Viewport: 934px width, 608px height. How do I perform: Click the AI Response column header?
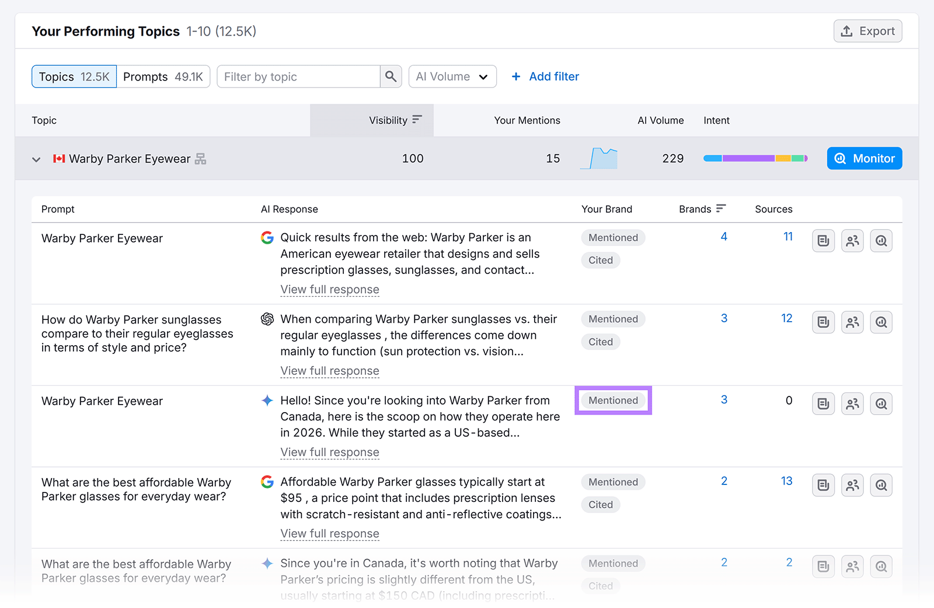(x=290, y=209)
